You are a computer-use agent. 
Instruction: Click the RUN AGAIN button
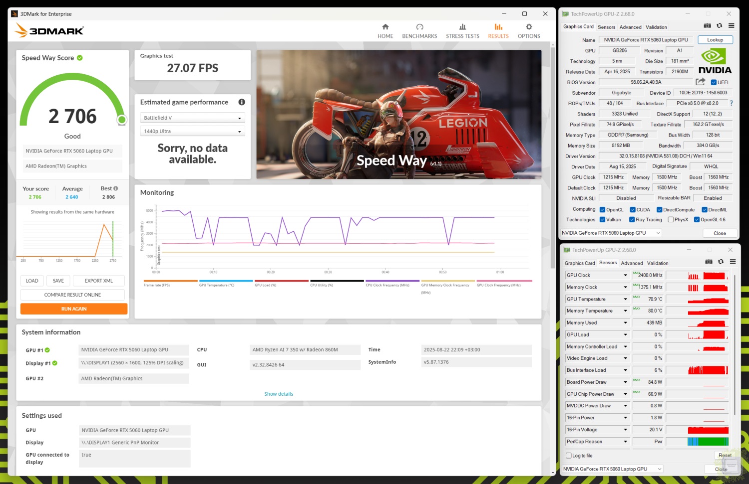[74, 309]
